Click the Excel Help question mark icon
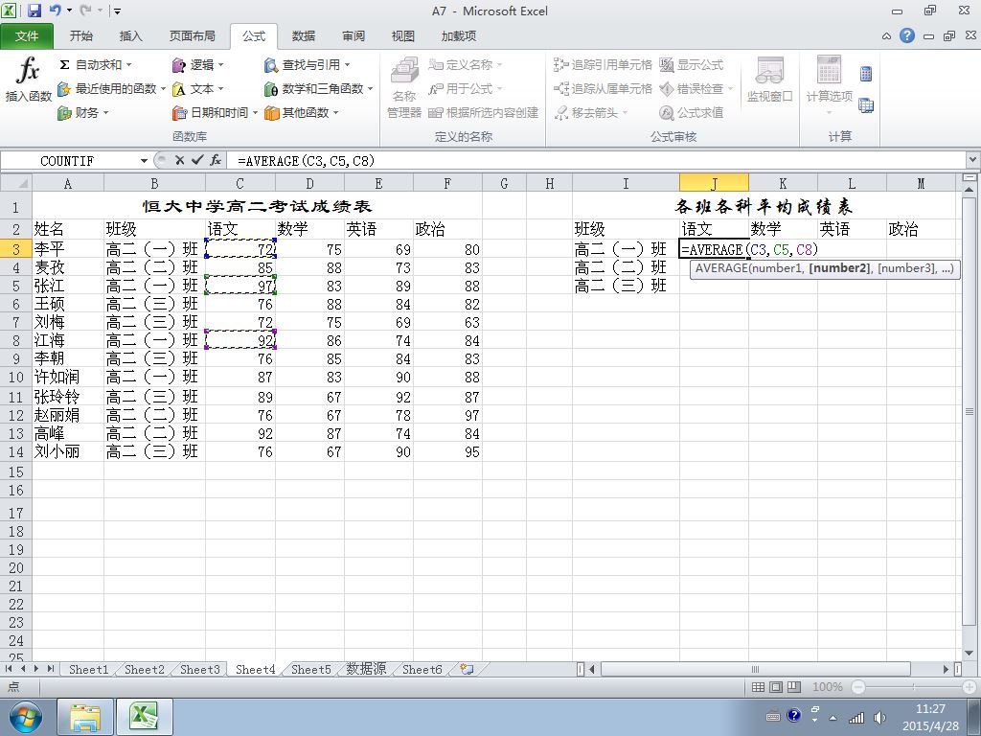 pyautogui.click(x=907, y=35)
